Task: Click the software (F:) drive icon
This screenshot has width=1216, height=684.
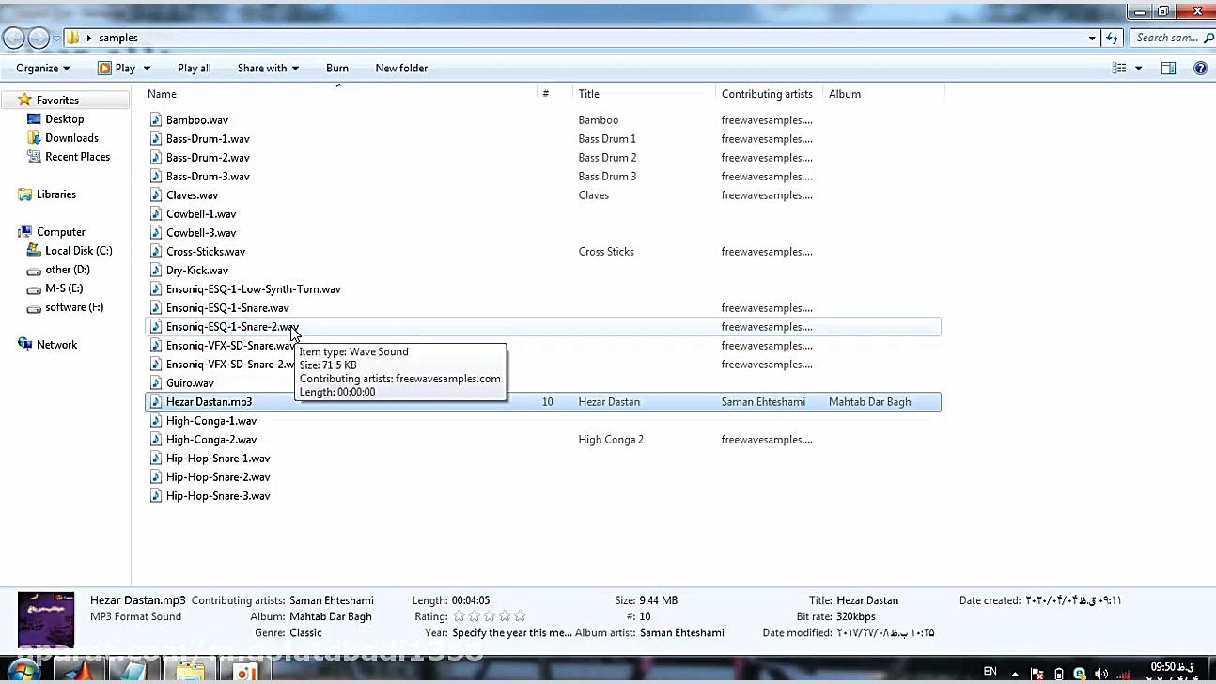Action: (x=34, y=307)
